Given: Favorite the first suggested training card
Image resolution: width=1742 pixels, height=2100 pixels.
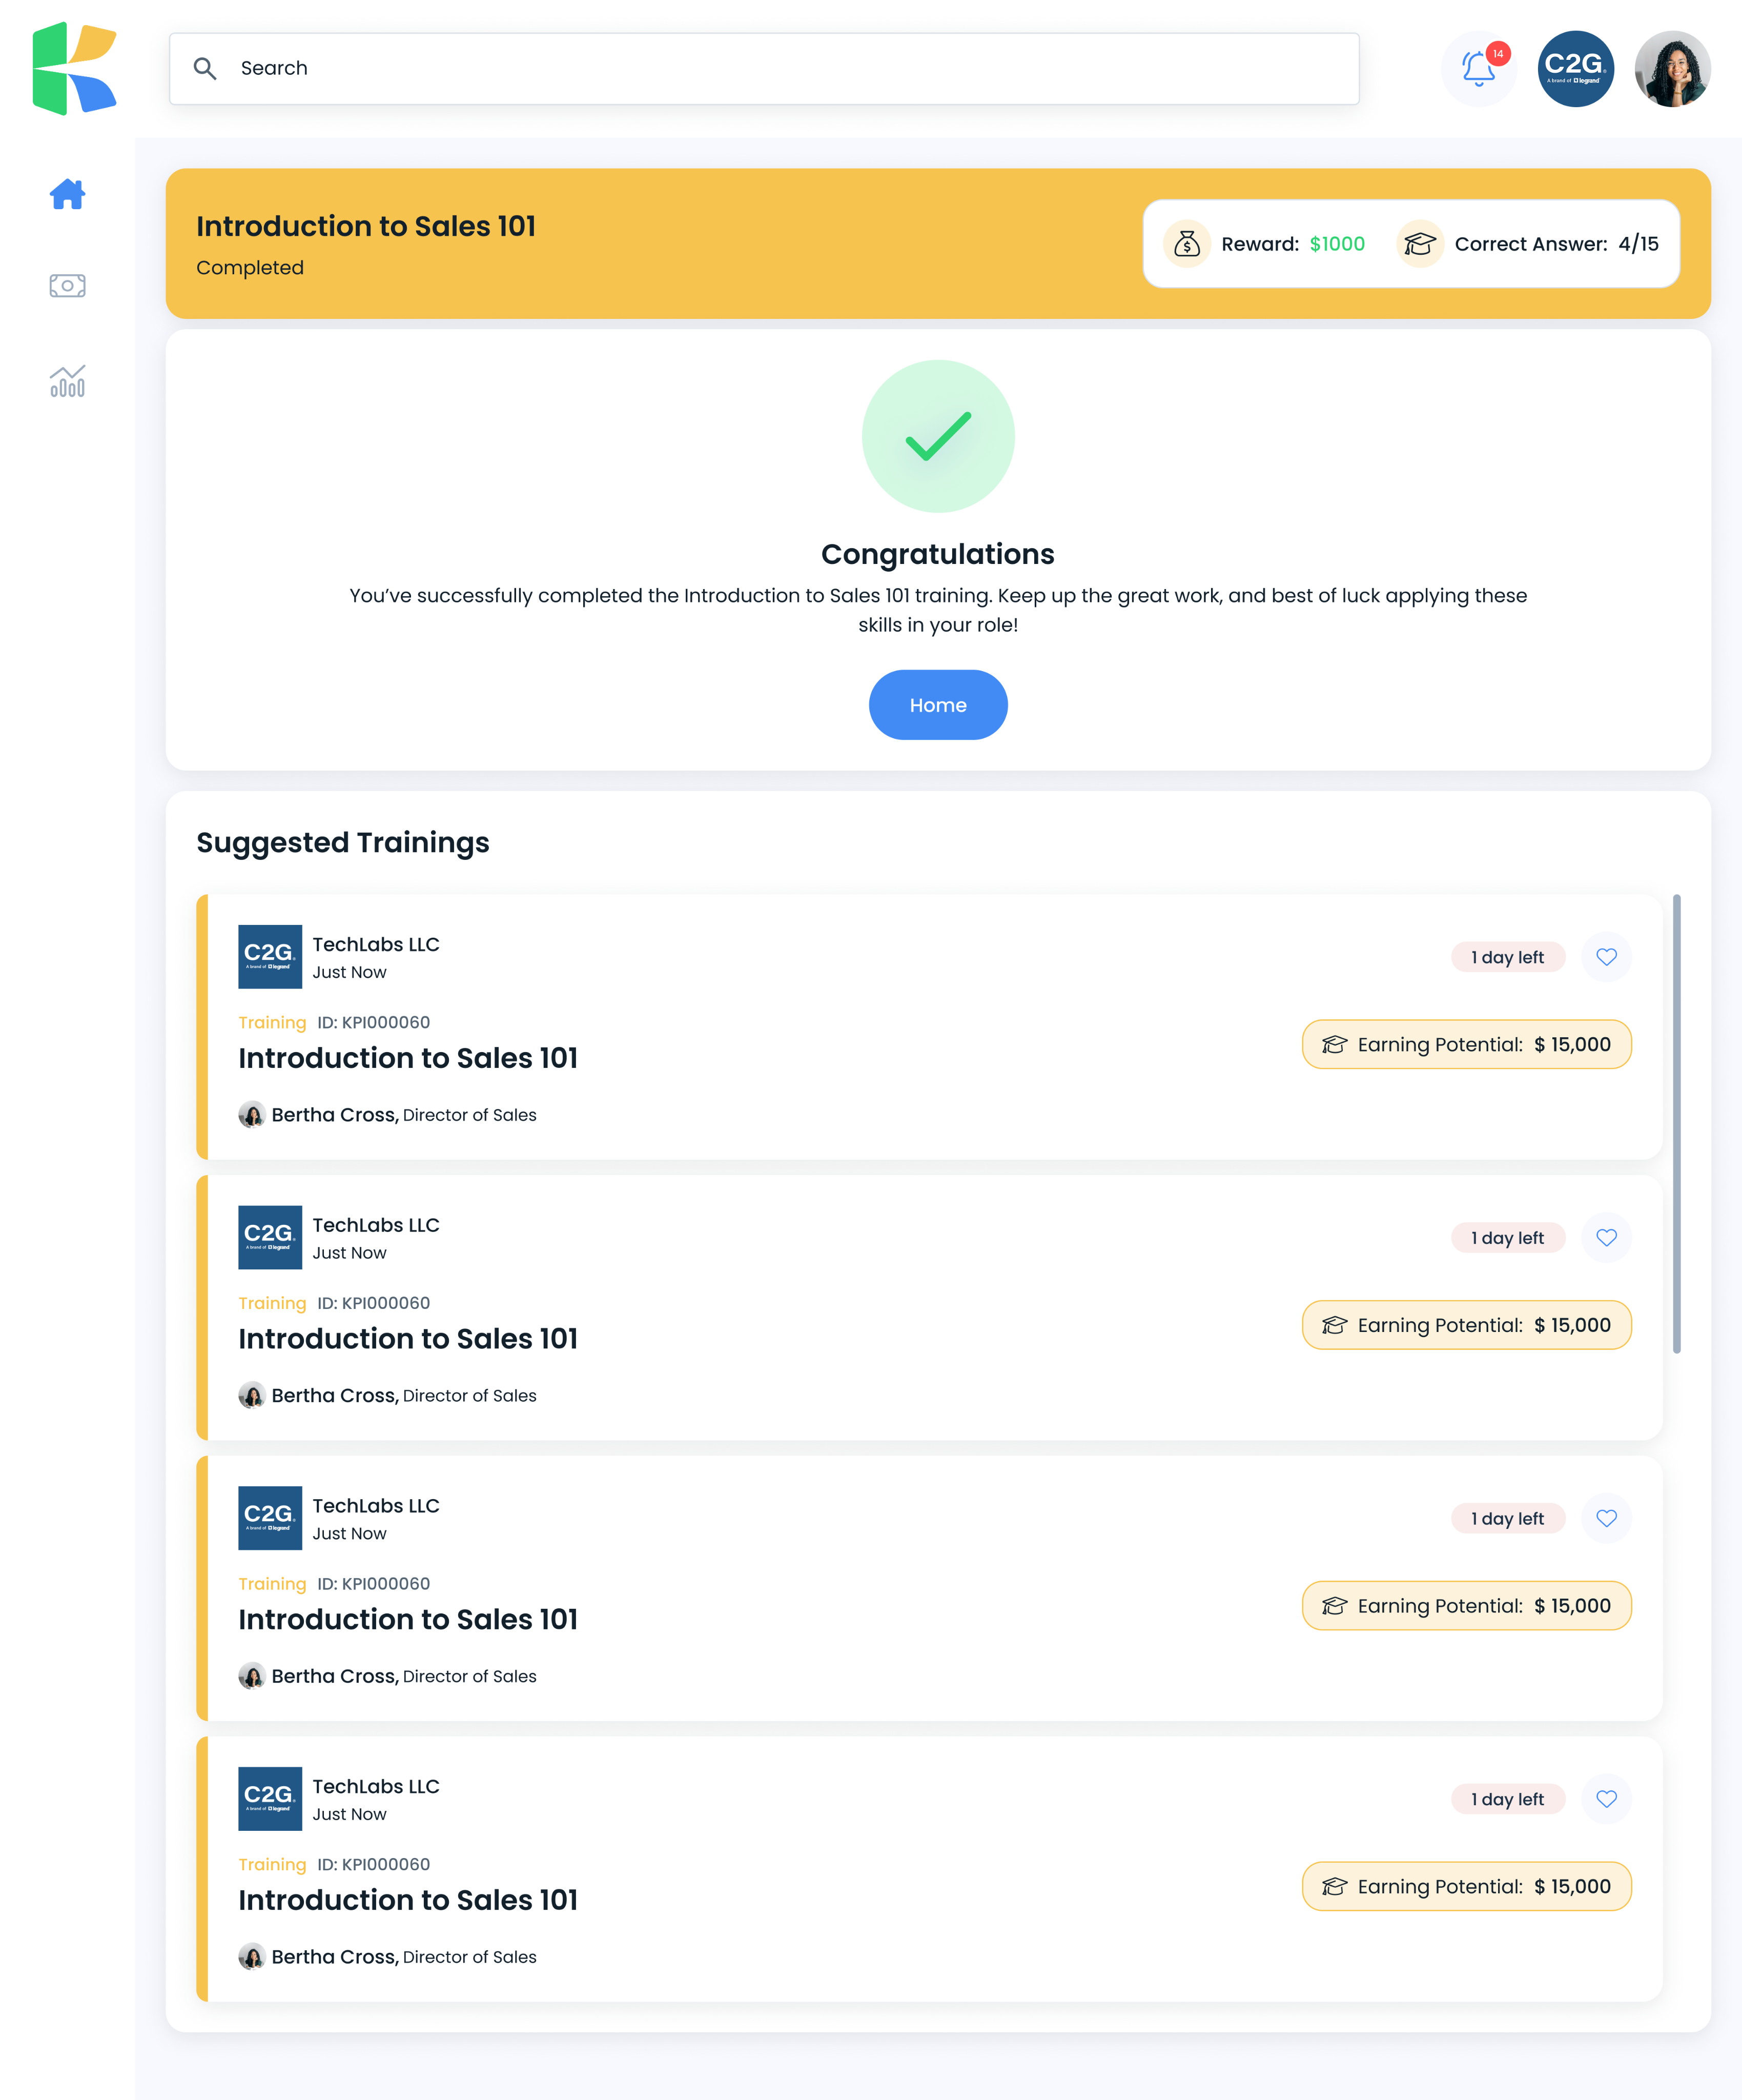Looking at the screenshot, I should (x=1606, y=957).
